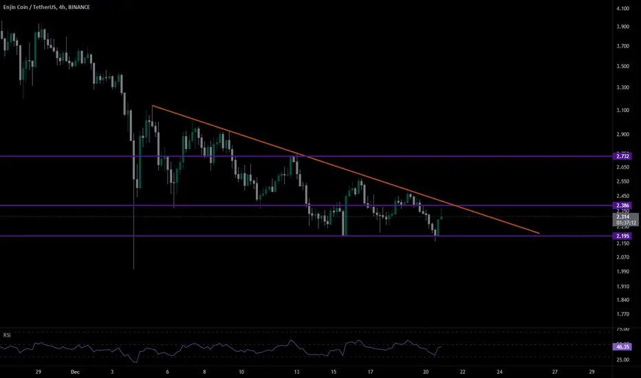The width and height of the screenshot is (641, 378).
Task: Click the 2.650 price axis label
Action: point(622,167)
